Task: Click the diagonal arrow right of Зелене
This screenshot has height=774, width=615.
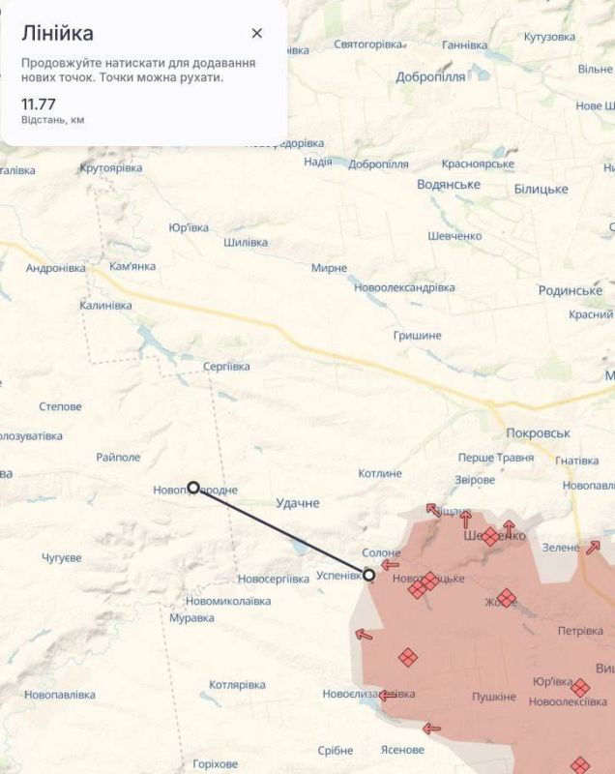Action: (592, 548)
